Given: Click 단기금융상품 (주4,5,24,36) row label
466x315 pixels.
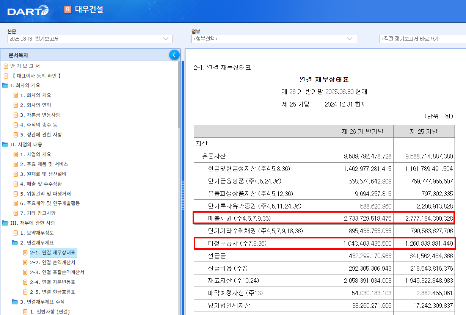Looking at the screenshot, I should (245, 181).
